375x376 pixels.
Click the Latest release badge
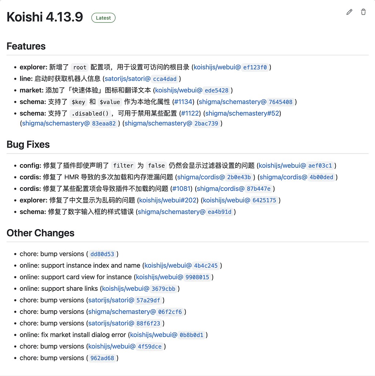tap(103, 18)
